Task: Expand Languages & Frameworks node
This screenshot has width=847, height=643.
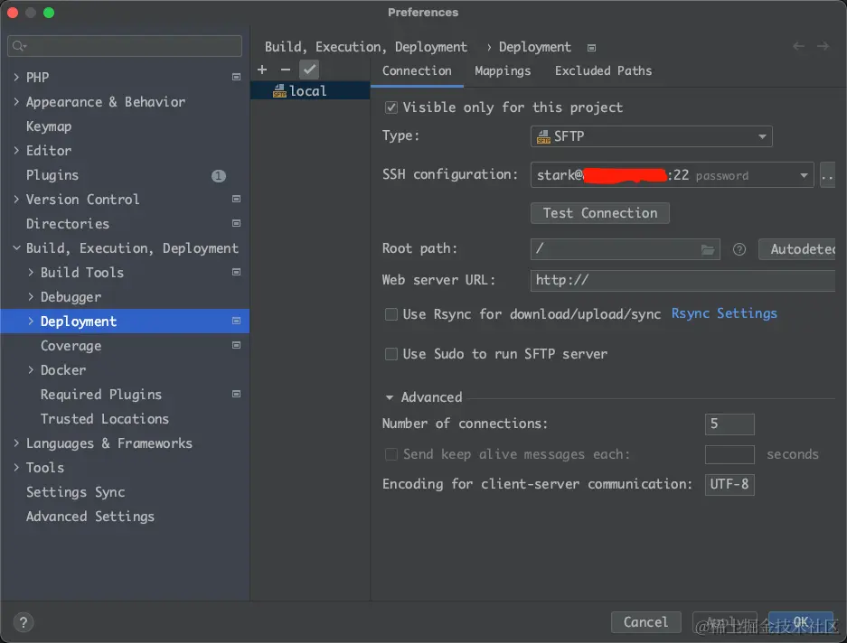Action: click(16, 443)
